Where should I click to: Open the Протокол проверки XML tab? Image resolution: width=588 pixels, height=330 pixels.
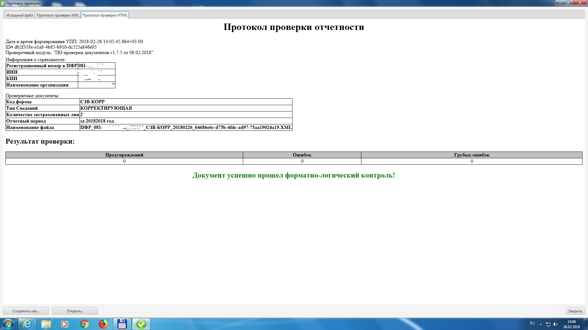coord(58,15)
